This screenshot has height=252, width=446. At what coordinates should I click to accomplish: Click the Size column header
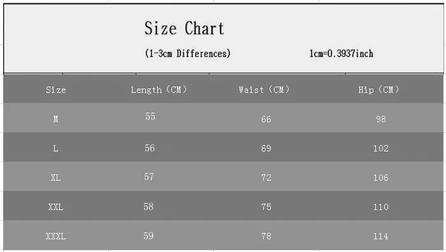[x=56, y=90]
